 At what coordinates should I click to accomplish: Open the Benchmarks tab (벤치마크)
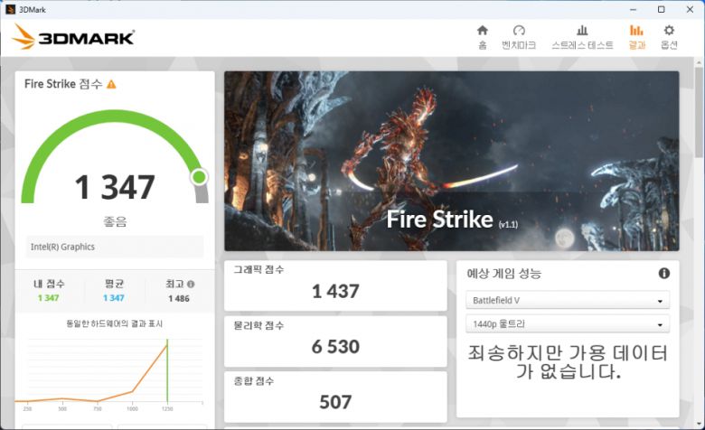tap(519, 37)
